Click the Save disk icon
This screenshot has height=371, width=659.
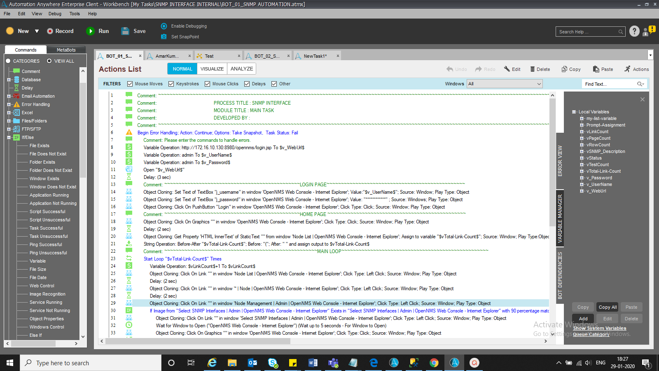(x=125, y=31)
